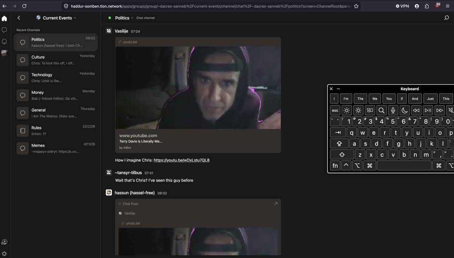Open Vasilije's author name on the 07:04 message
The width and height of the screenshot is (454, 258).
coord(121,31)
